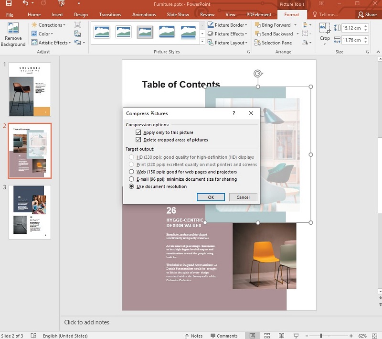Switch to the Animations tab
This screenshot has width=382, height=339.
click(144, 14)
